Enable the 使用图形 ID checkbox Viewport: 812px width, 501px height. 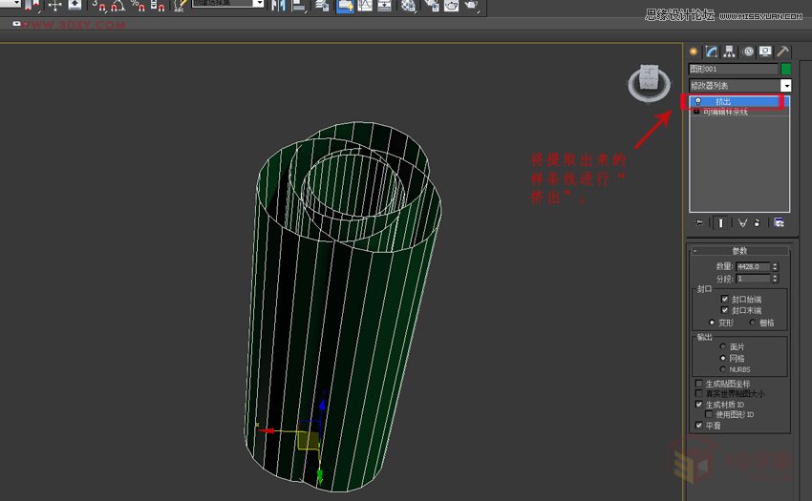[x=709, y=414]
